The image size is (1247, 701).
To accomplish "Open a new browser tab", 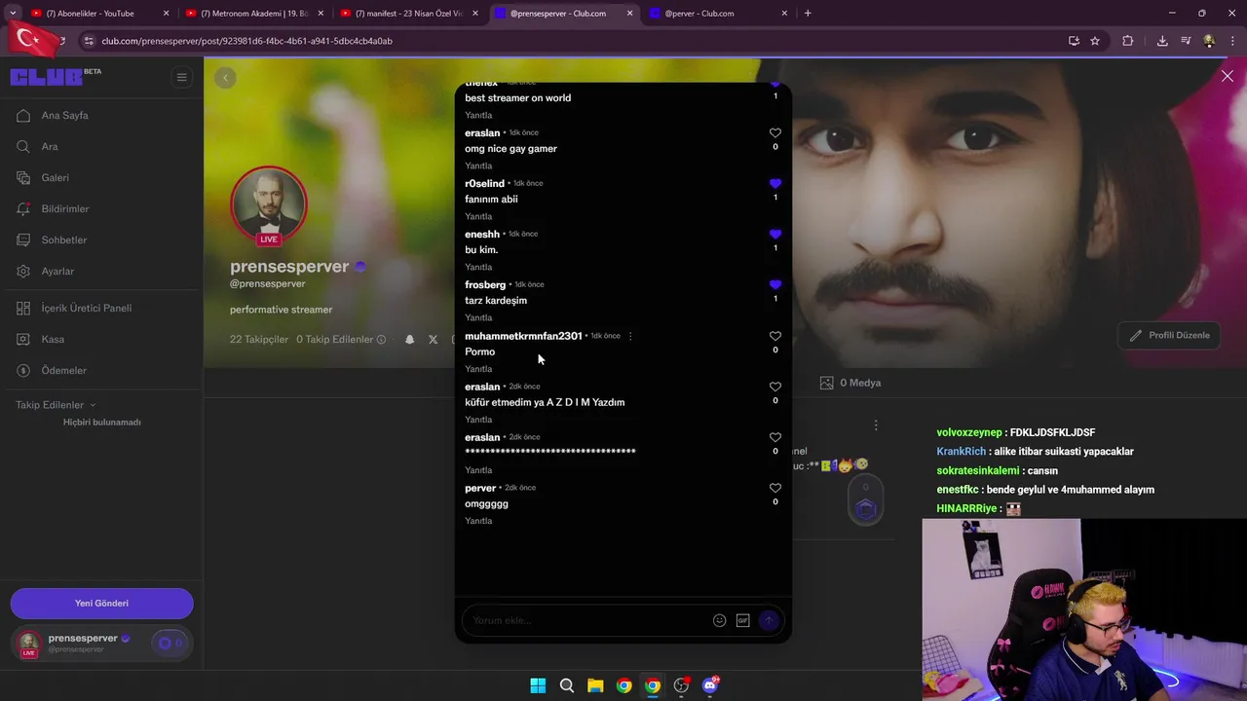I will coord(808,14).
